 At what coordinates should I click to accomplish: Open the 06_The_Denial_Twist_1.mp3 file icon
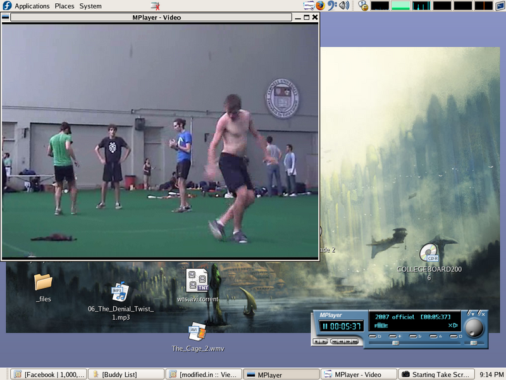coord(120,292)
